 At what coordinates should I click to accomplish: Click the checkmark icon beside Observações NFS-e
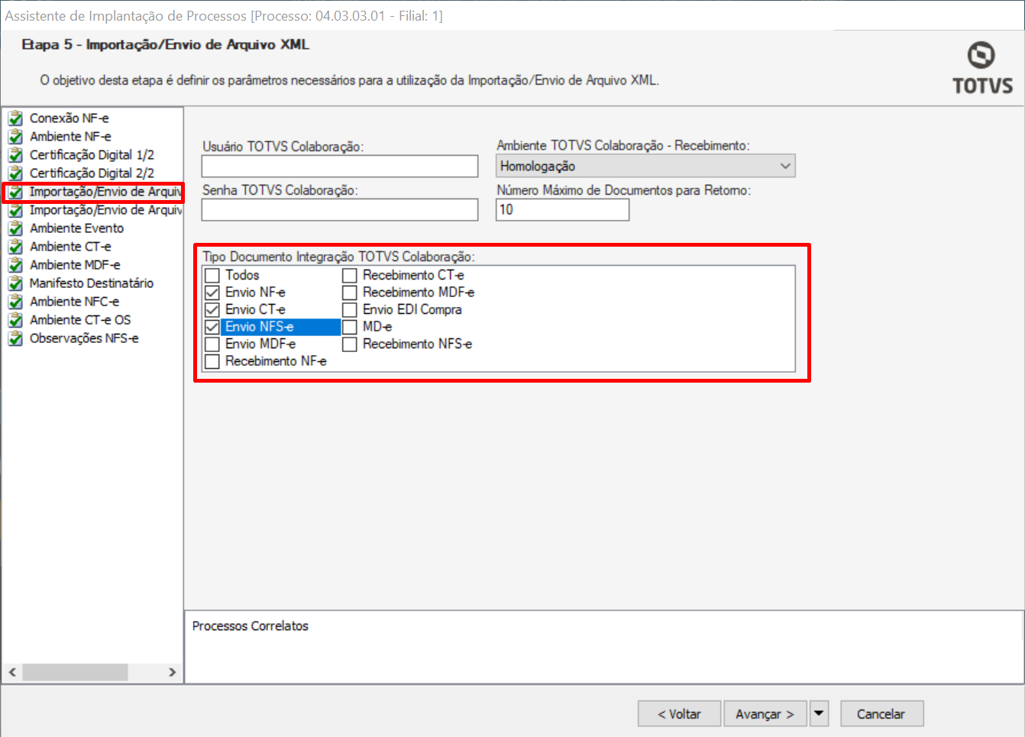point(15,338)
